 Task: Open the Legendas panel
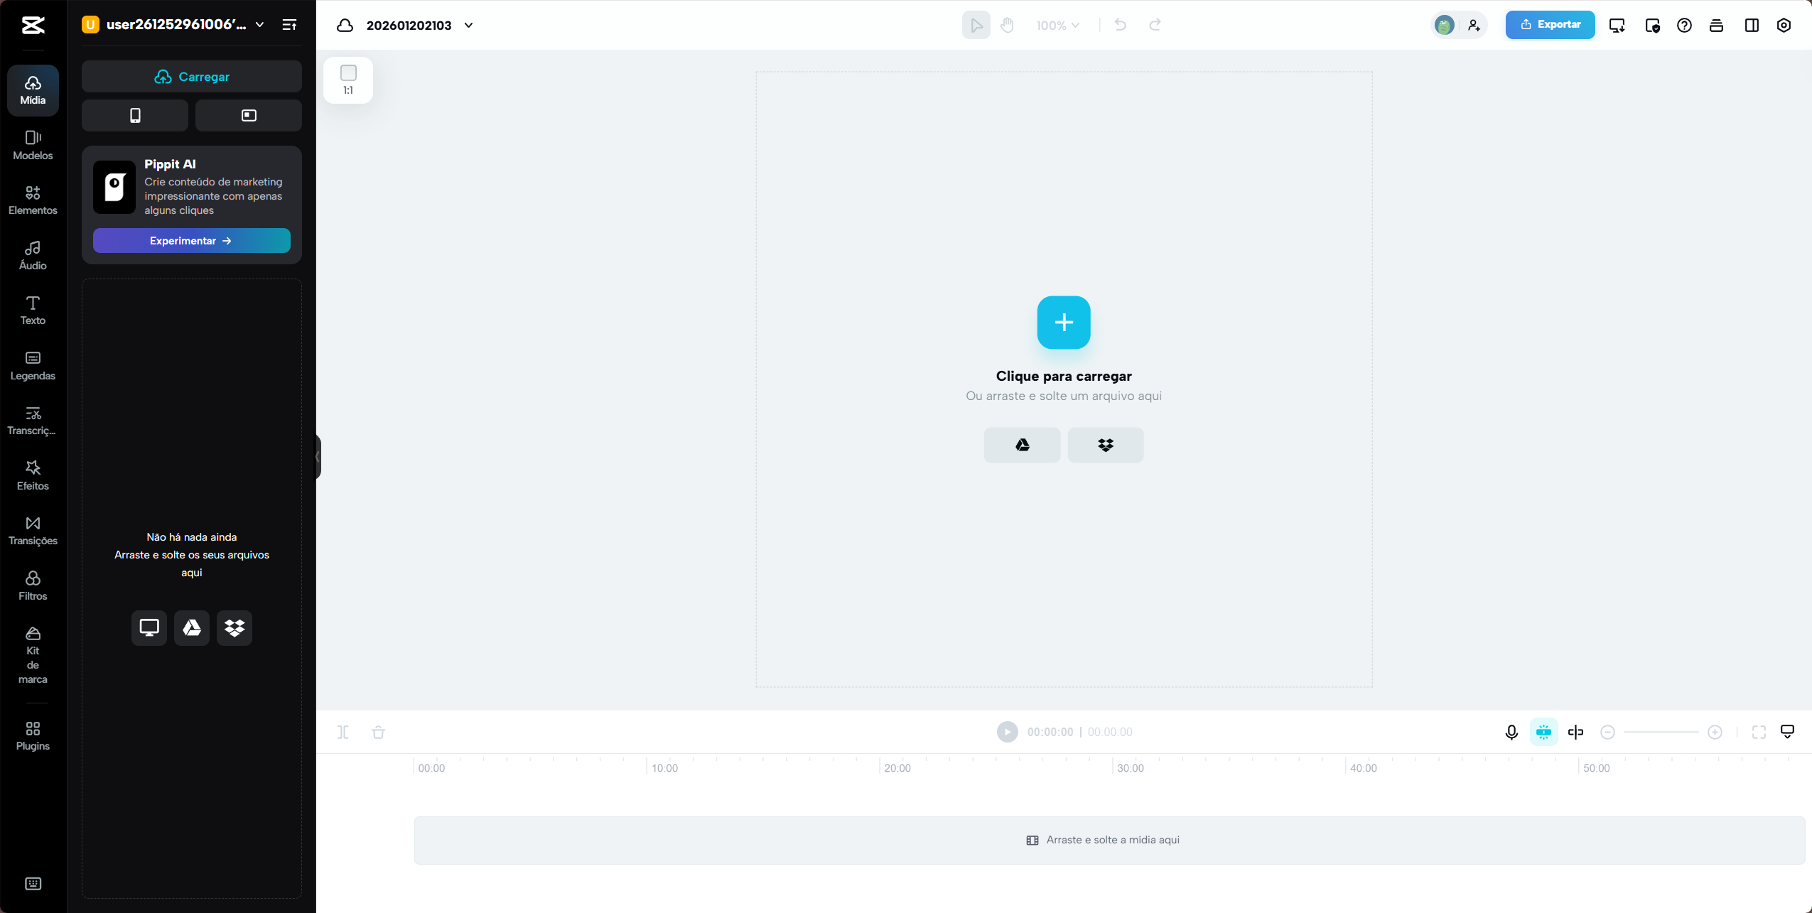coord(33,366)
